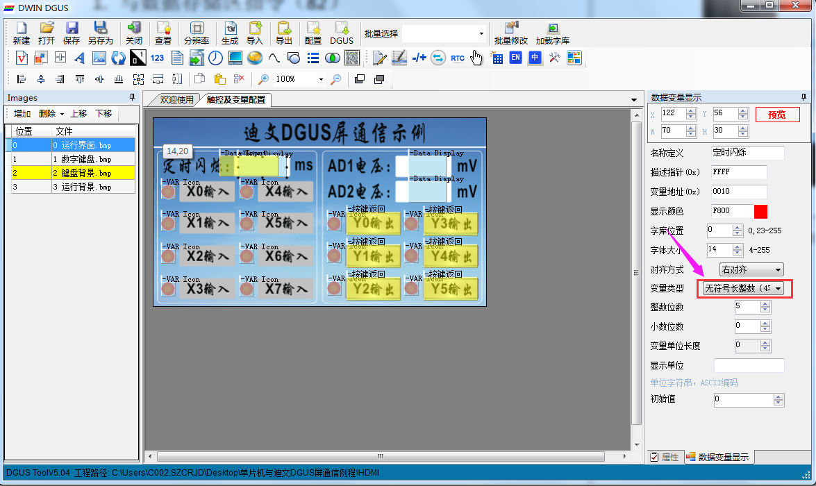Switch interface language with 中 icon
This screenshot has height=486, width=816.
pyautogui.click(x=535, y=58)
